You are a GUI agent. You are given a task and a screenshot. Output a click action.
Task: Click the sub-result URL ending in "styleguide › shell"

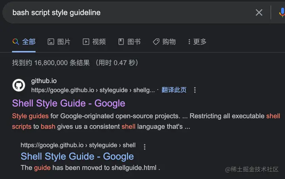click(x=78, y=145)
